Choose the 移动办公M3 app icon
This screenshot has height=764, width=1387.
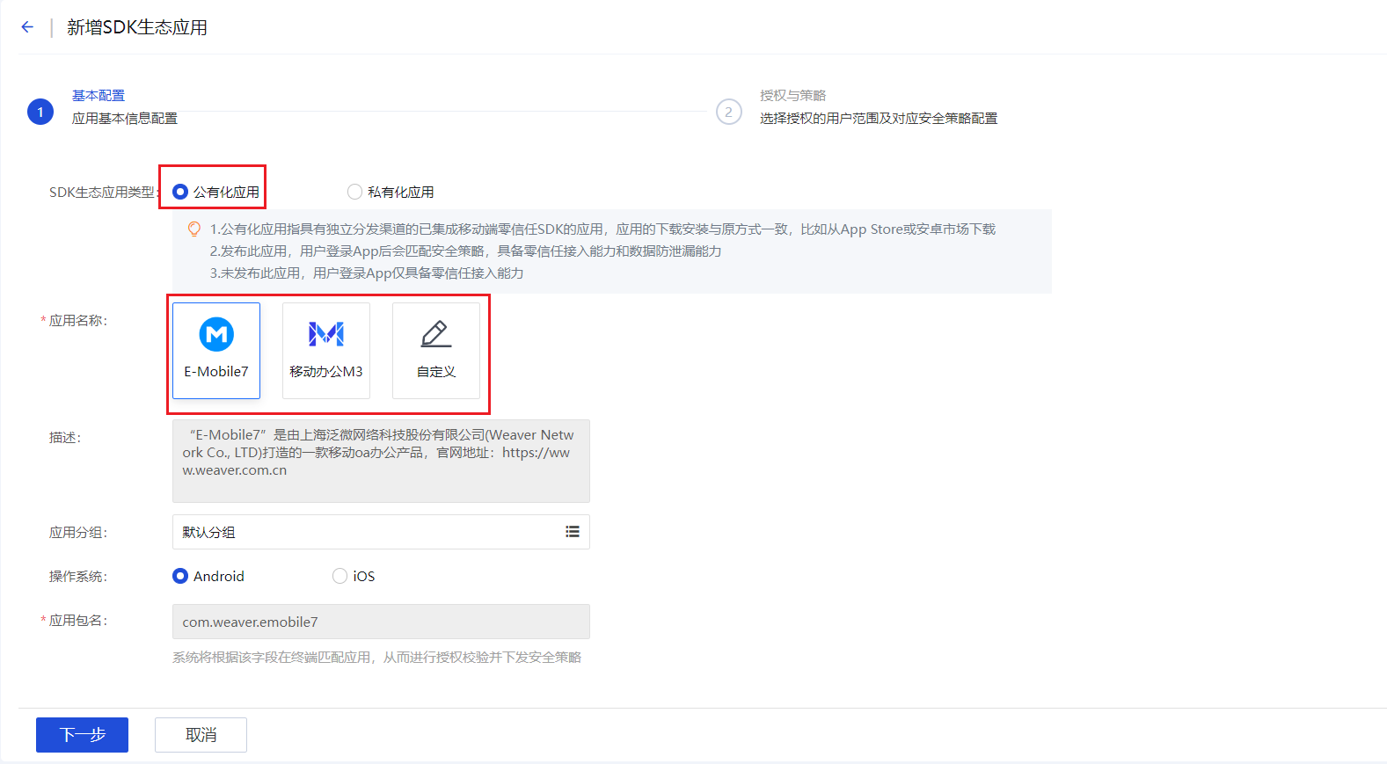point(326,335)
